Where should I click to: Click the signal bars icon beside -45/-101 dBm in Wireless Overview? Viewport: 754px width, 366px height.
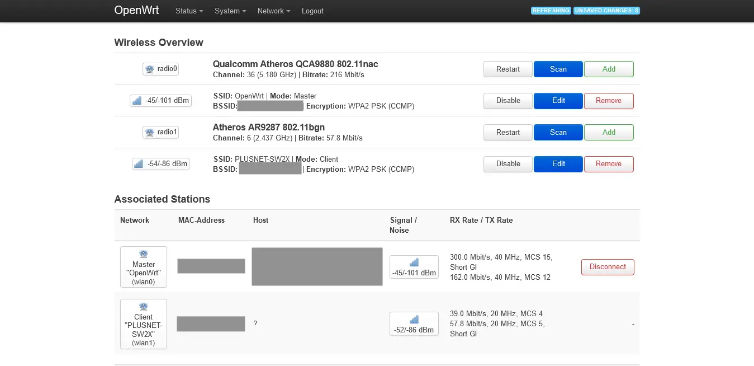pyautogui.click(x=137, y=101)
